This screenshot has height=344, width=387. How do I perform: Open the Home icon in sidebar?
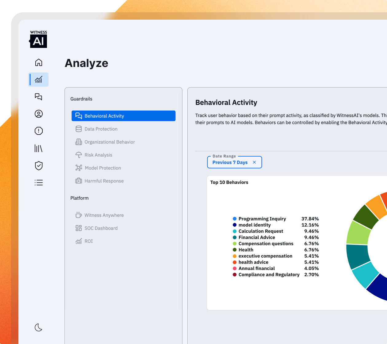(39, 62)
